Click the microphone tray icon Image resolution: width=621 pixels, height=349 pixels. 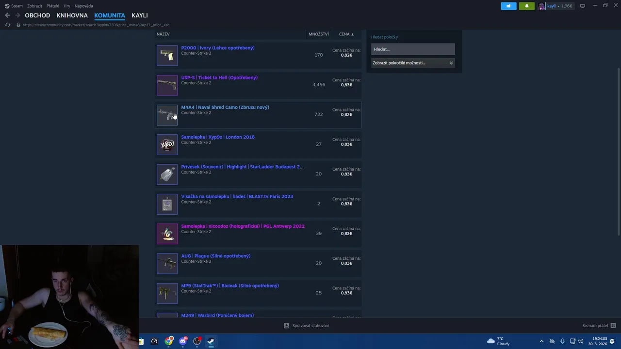(562, 341)
